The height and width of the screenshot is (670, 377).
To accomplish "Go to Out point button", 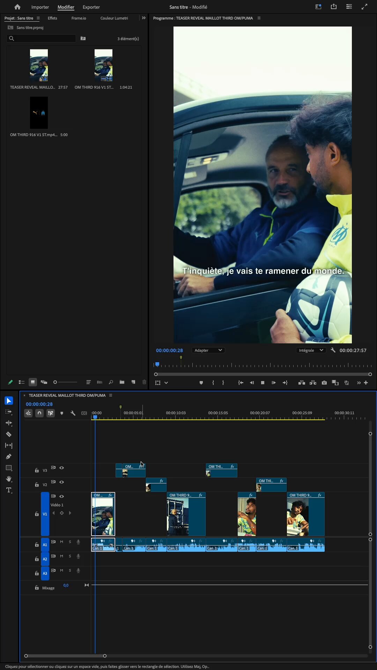I will pyautogui.click(x=285, y=383).
